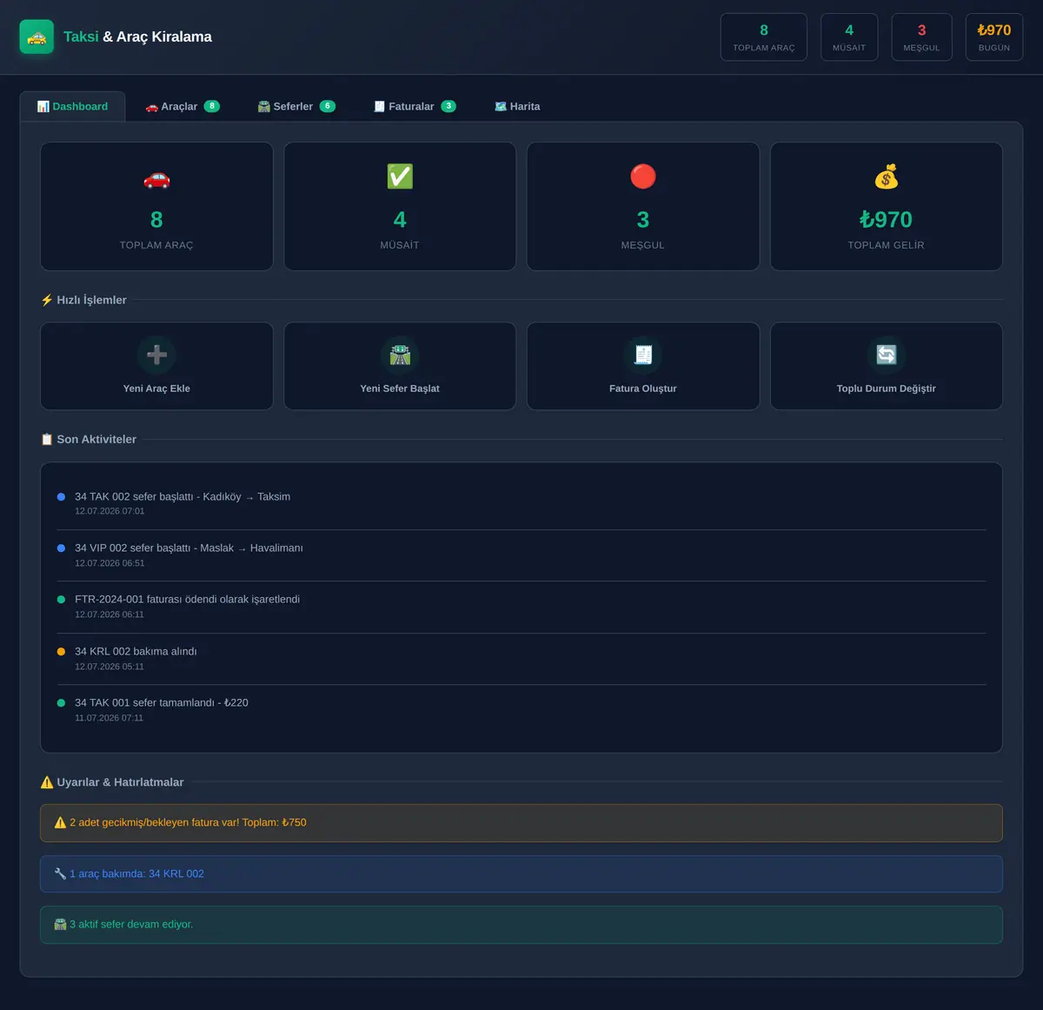Screen dimensions: 1043x1010
Task: Click the clipboard icon beside Son Aktiviteler
Action: pos(47,439)
